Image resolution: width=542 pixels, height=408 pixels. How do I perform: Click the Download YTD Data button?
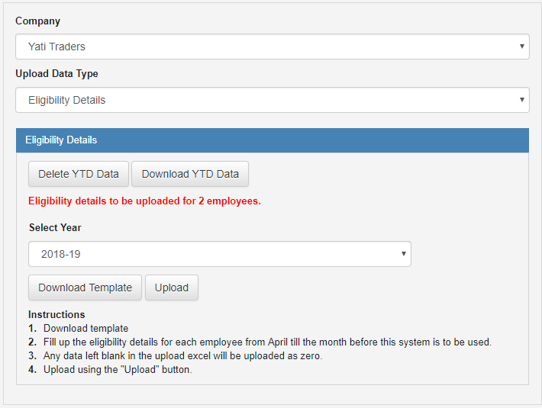(x=190, y=174)
